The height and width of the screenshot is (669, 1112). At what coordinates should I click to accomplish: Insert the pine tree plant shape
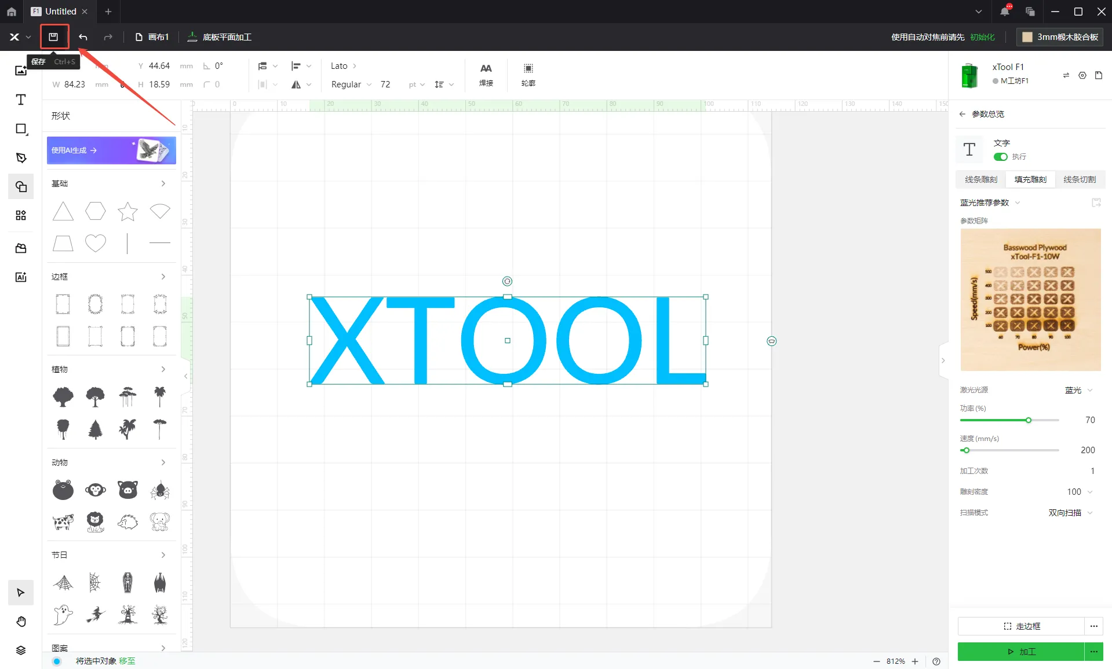96,429
